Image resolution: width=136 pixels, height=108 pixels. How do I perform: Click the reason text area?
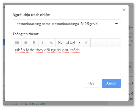(x=67, y=61)
